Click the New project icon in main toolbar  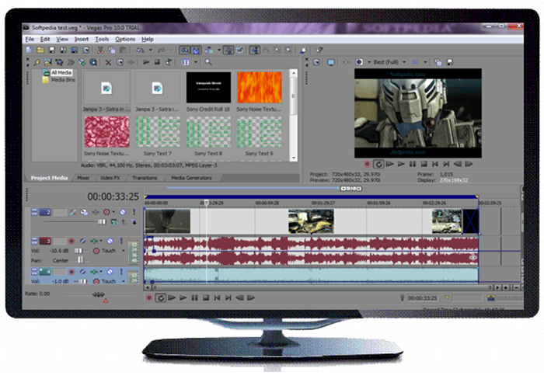pos(30,50)
